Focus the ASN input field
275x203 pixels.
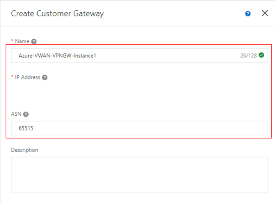coord(139,128)
